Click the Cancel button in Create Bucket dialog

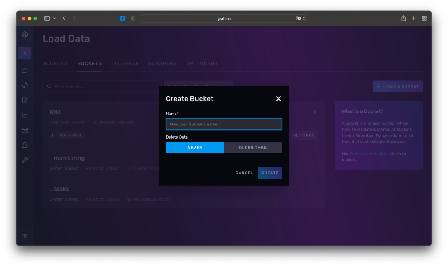click(244, 173)
